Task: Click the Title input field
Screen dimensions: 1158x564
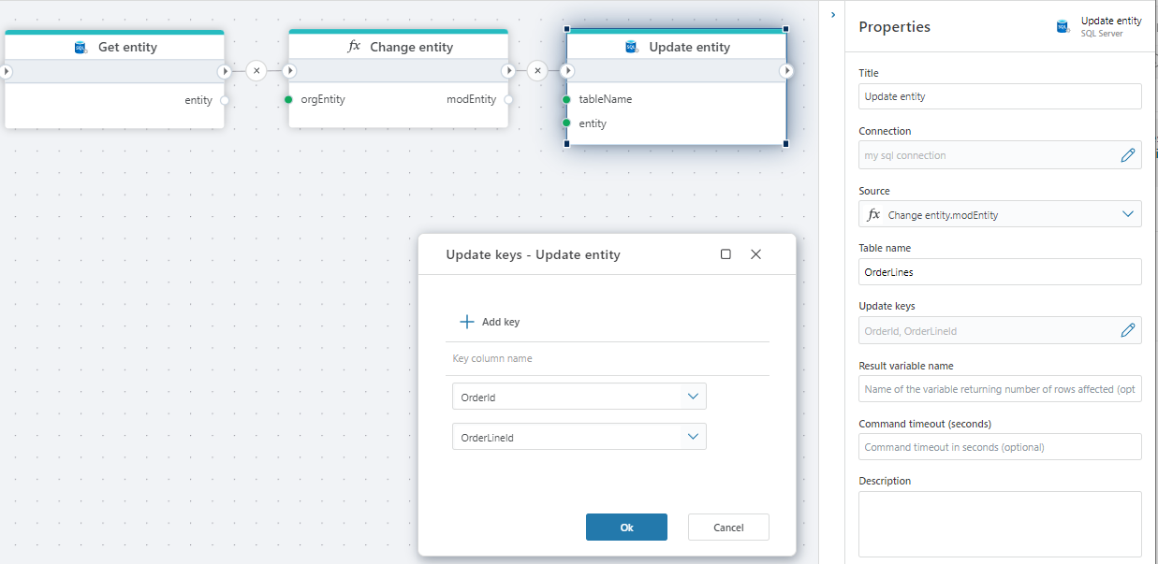Action: pos(999,96)
